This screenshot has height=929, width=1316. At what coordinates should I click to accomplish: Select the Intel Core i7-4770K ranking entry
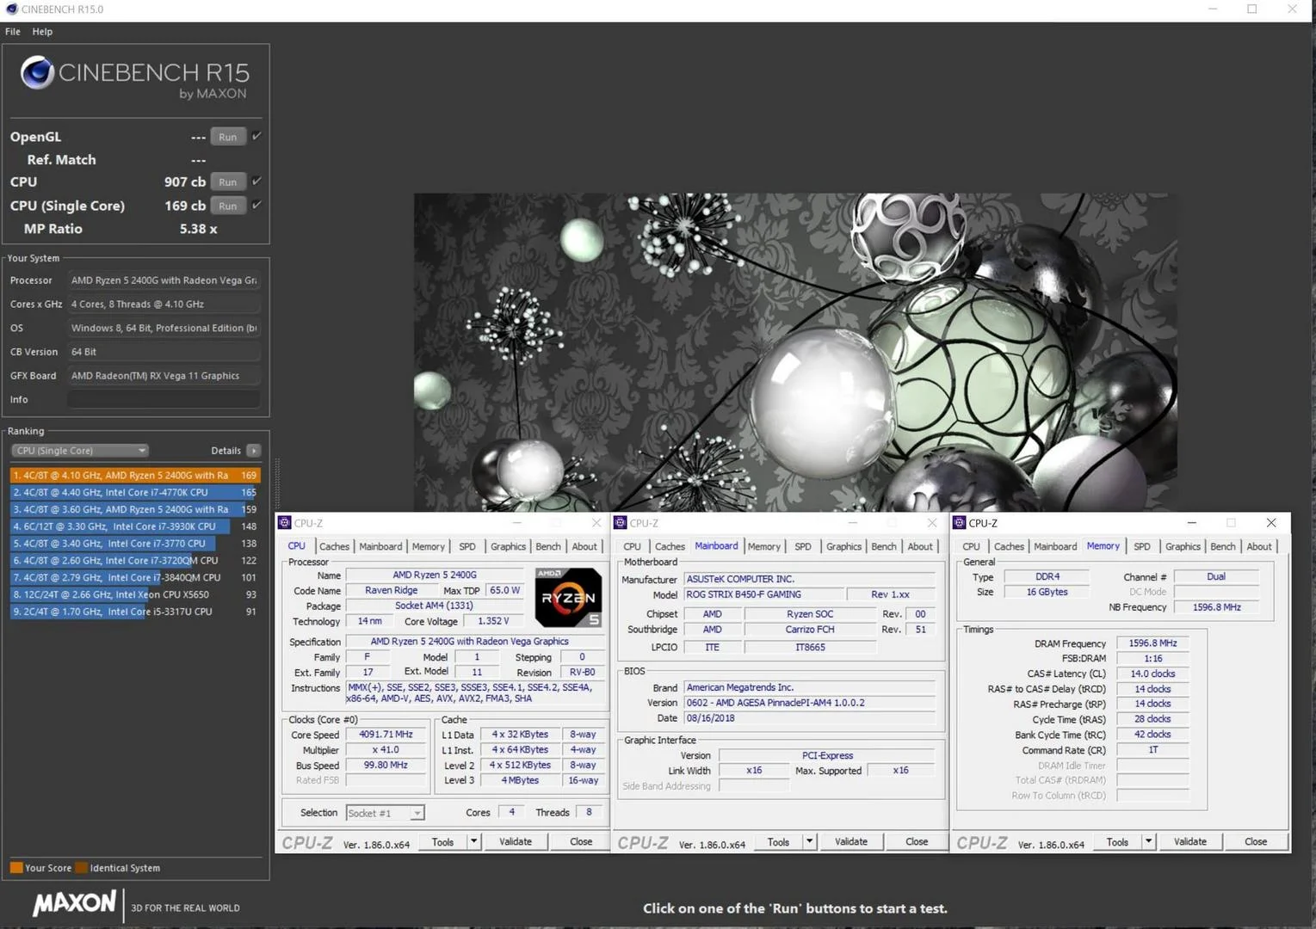click(x=134, y=492)
